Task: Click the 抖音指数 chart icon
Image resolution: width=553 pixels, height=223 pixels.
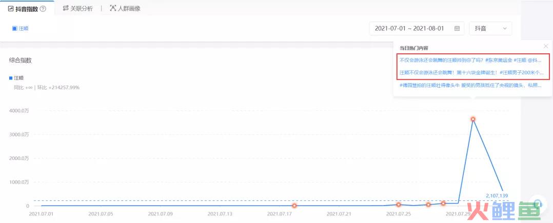Action: [x=10, y=9]
